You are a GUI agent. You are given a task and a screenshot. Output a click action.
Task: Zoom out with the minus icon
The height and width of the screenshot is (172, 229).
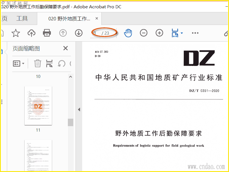144,33
